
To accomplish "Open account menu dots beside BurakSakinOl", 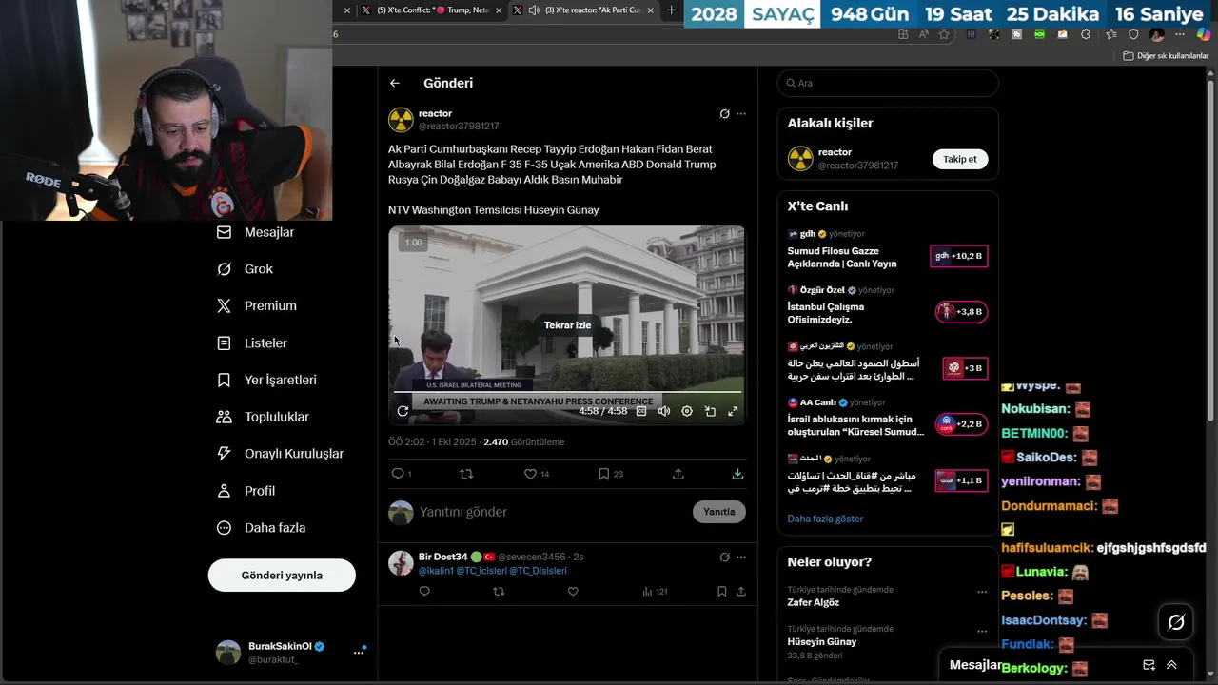I will pyautogui.click(x=359, y=652).
